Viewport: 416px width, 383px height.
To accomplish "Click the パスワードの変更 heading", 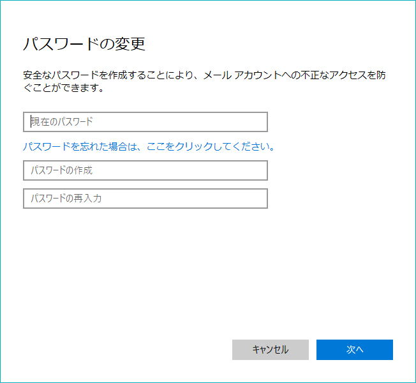I will point(84,44).
